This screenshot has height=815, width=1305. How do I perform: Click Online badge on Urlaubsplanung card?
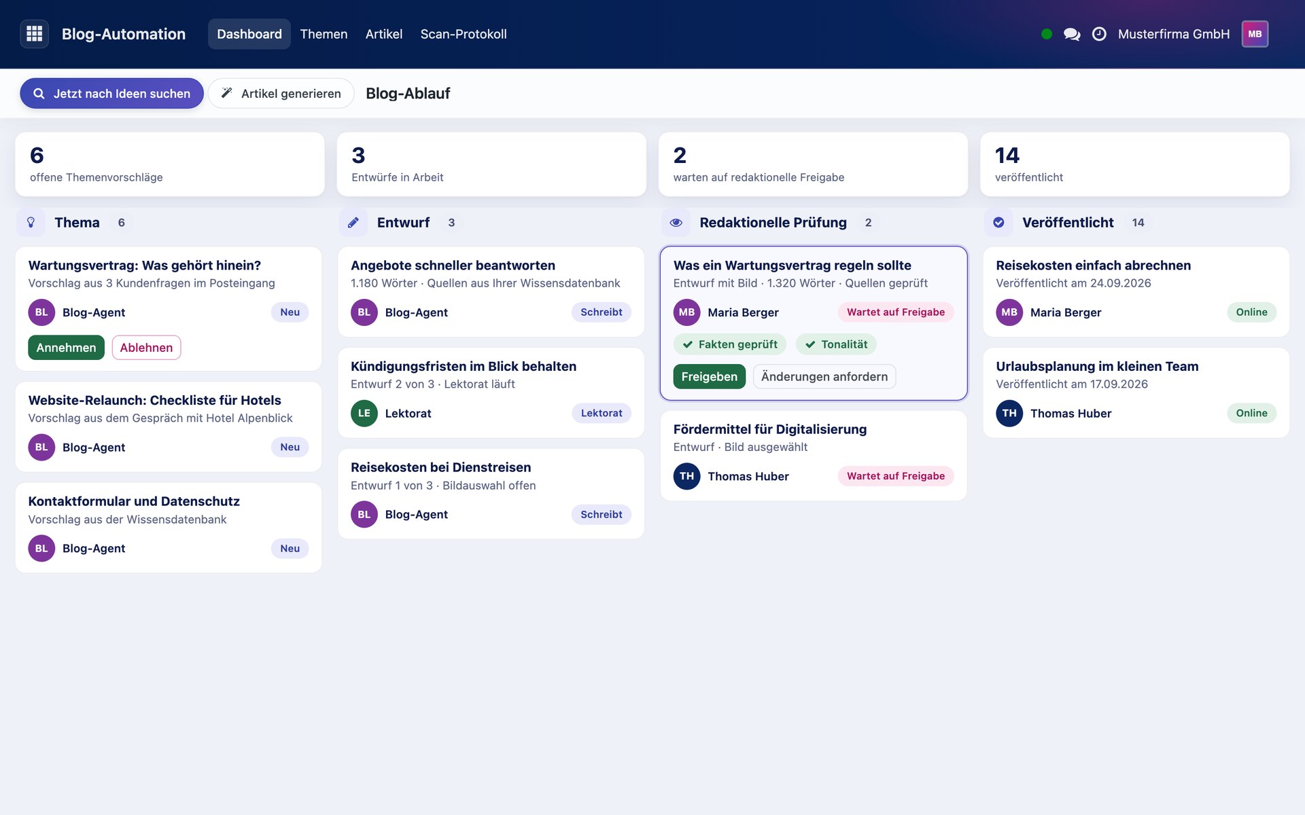point(1251,413)
